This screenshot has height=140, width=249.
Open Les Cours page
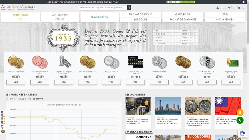click(141, 19)
